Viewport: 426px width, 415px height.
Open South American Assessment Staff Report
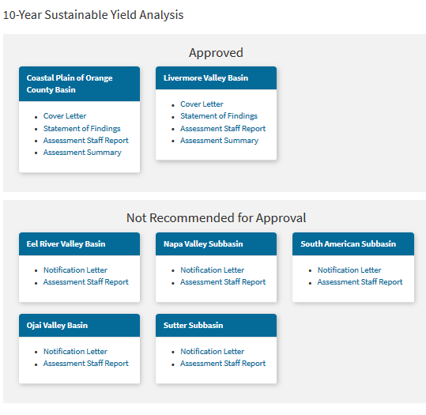coord(360,282)
